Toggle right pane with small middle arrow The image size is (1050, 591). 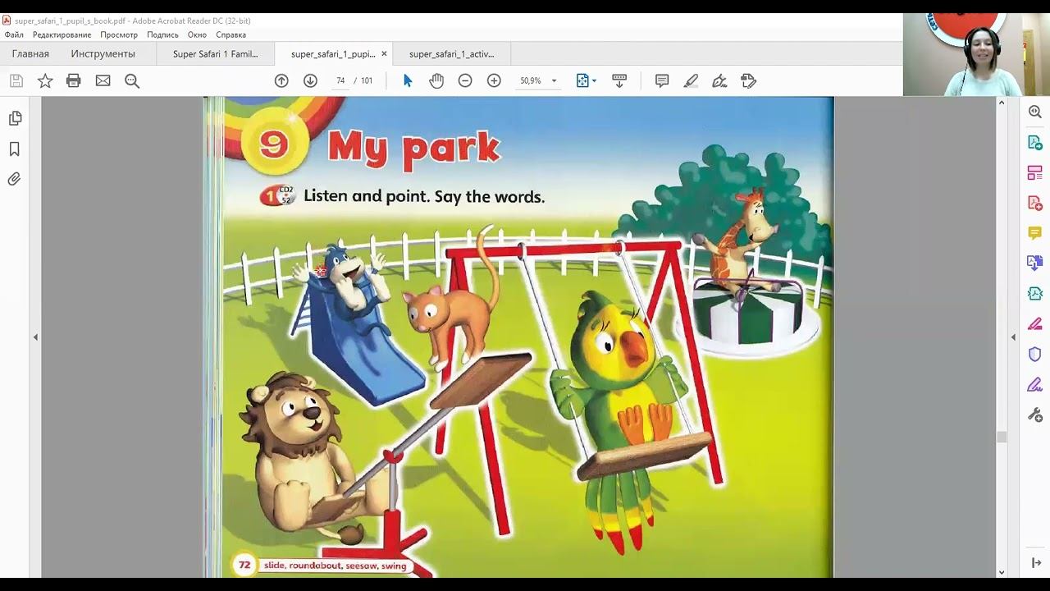point(1013,337)
